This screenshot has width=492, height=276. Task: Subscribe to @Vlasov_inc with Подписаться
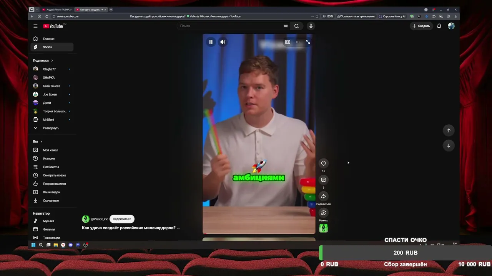(x=122, y=219)
